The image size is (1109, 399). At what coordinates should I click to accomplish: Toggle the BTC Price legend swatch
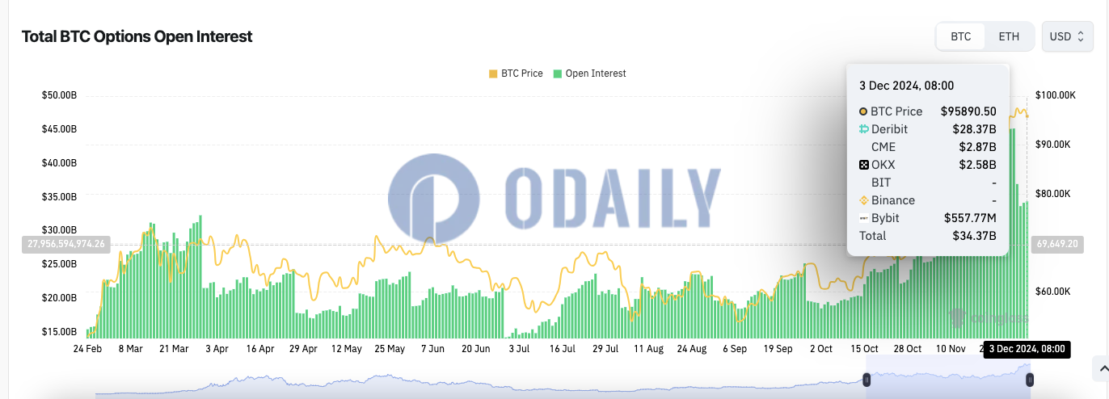[493, 73]
